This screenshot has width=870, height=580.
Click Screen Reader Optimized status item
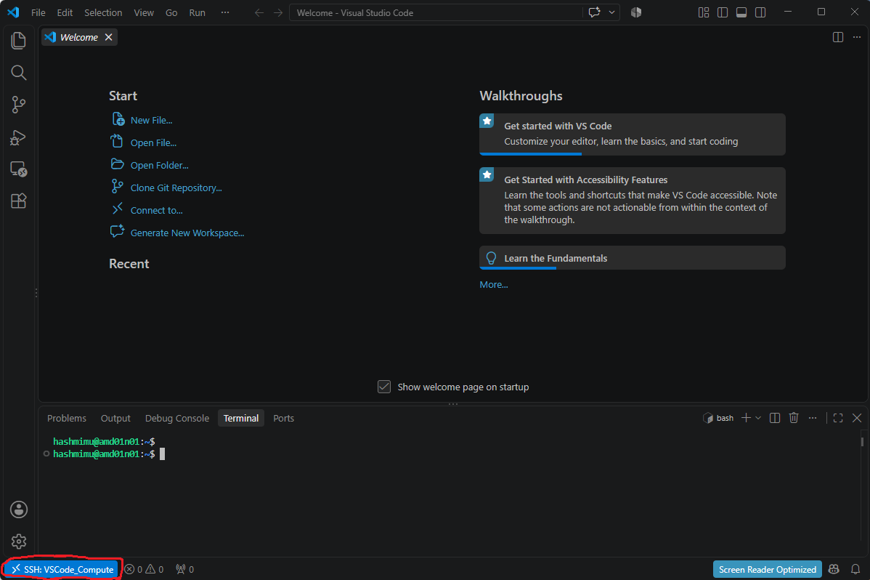pyautogui.click(x=767, y=569)
